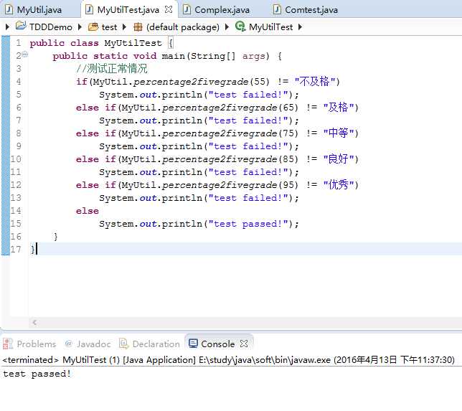
Task: Click line number 1 in the gutter
Action: 19,43
